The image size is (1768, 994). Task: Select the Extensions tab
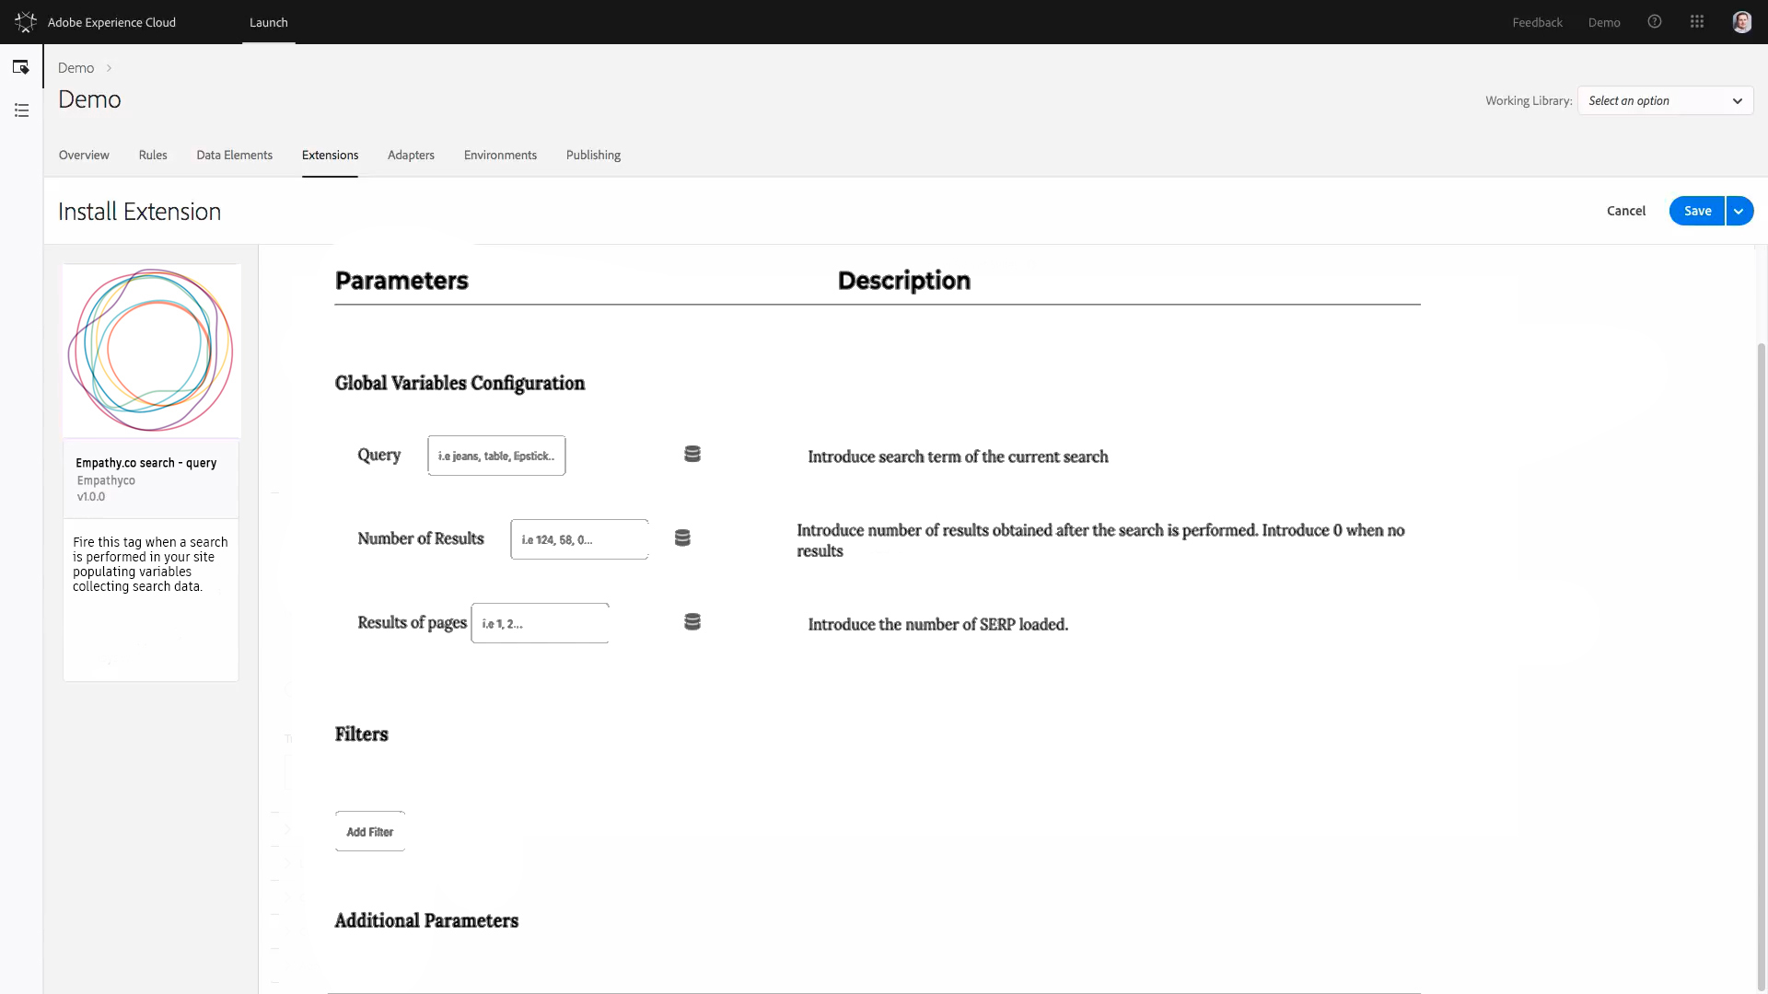(x=330, y=155)
